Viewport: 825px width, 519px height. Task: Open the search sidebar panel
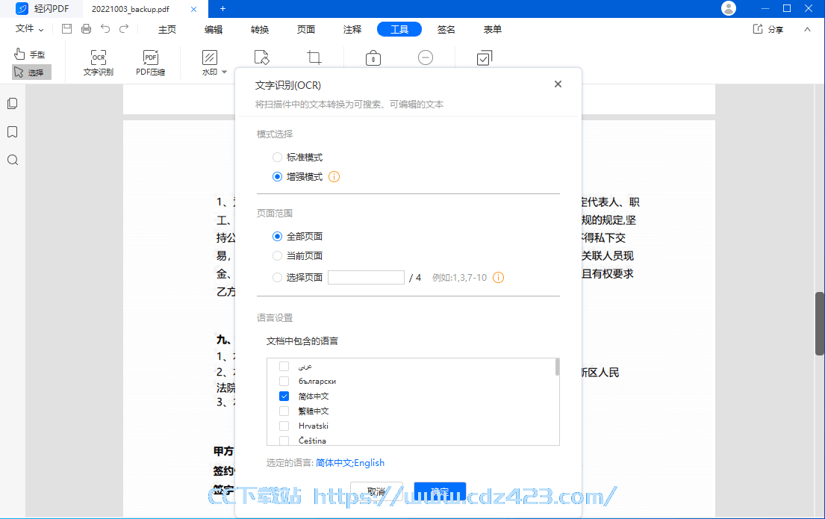click(13, 160)
